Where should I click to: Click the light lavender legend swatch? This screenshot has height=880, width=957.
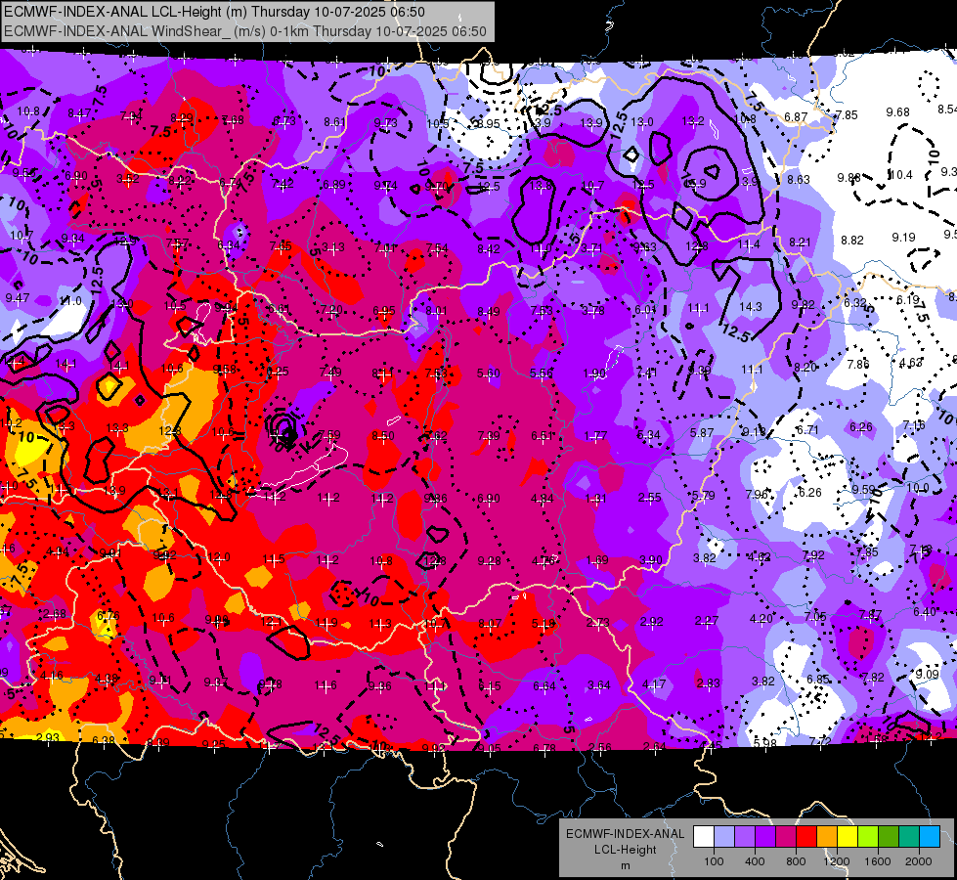(724, 837)
